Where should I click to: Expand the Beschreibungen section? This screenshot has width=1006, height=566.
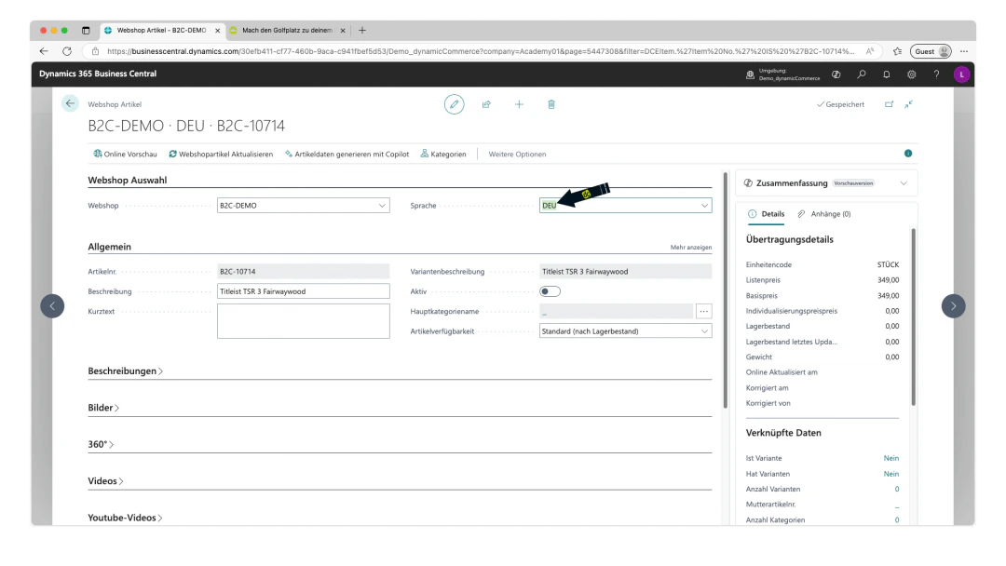(x=125, y=371)
